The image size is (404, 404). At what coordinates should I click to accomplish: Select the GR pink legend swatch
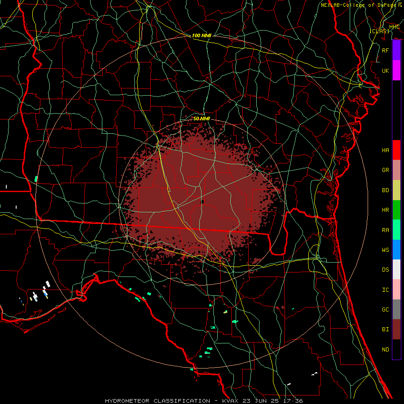[x=396, y=170]
